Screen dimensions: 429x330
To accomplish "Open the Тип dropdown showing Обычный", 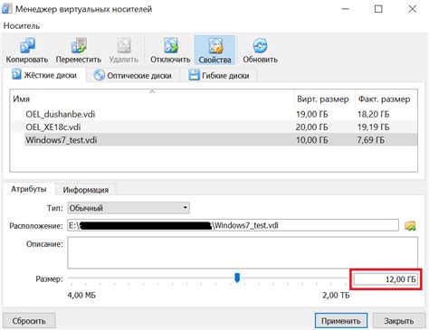I will [x=129, y=208].
